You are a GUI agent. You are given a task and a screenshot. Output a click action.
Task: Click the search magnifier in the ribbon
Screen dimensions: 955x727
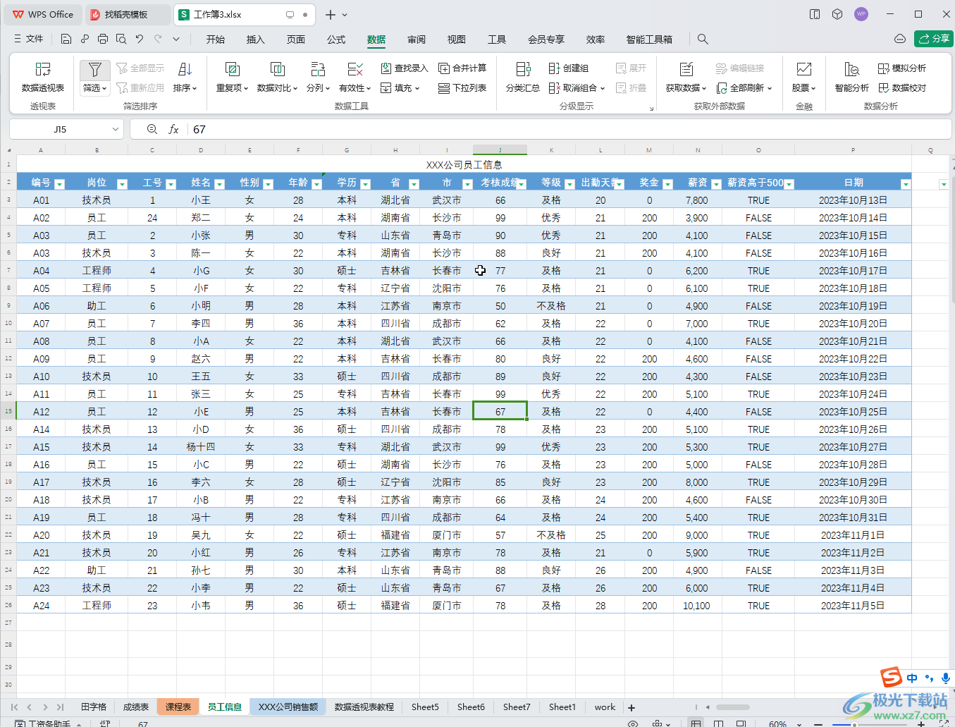[x=703, y=39]
